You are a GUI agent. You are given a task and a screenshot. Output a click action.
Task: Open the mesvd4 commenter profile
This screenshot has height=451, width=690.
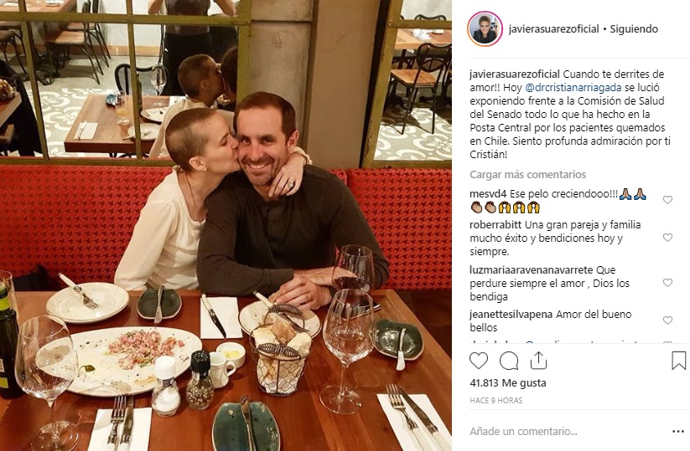click(489, 194)
